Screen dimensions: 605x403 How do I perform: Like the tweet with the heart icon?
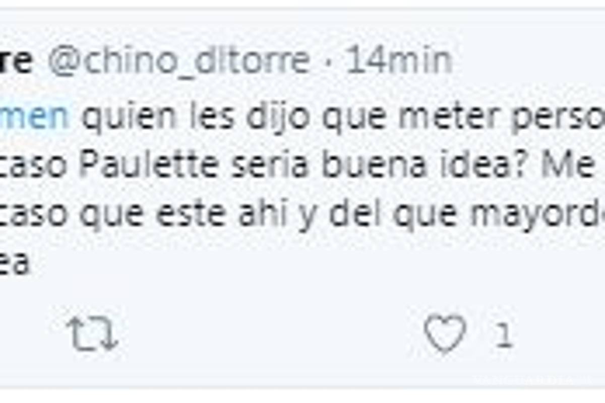[445, 333]
